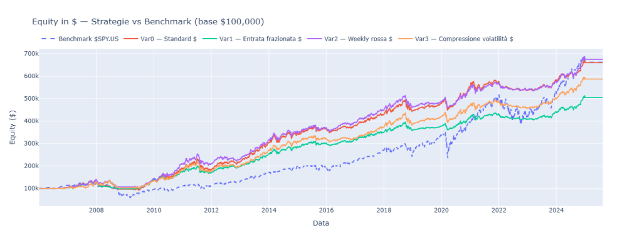Click the 2014 x-axis tick label
Screen dimensions: 642x245
click(x=268, y=210)
